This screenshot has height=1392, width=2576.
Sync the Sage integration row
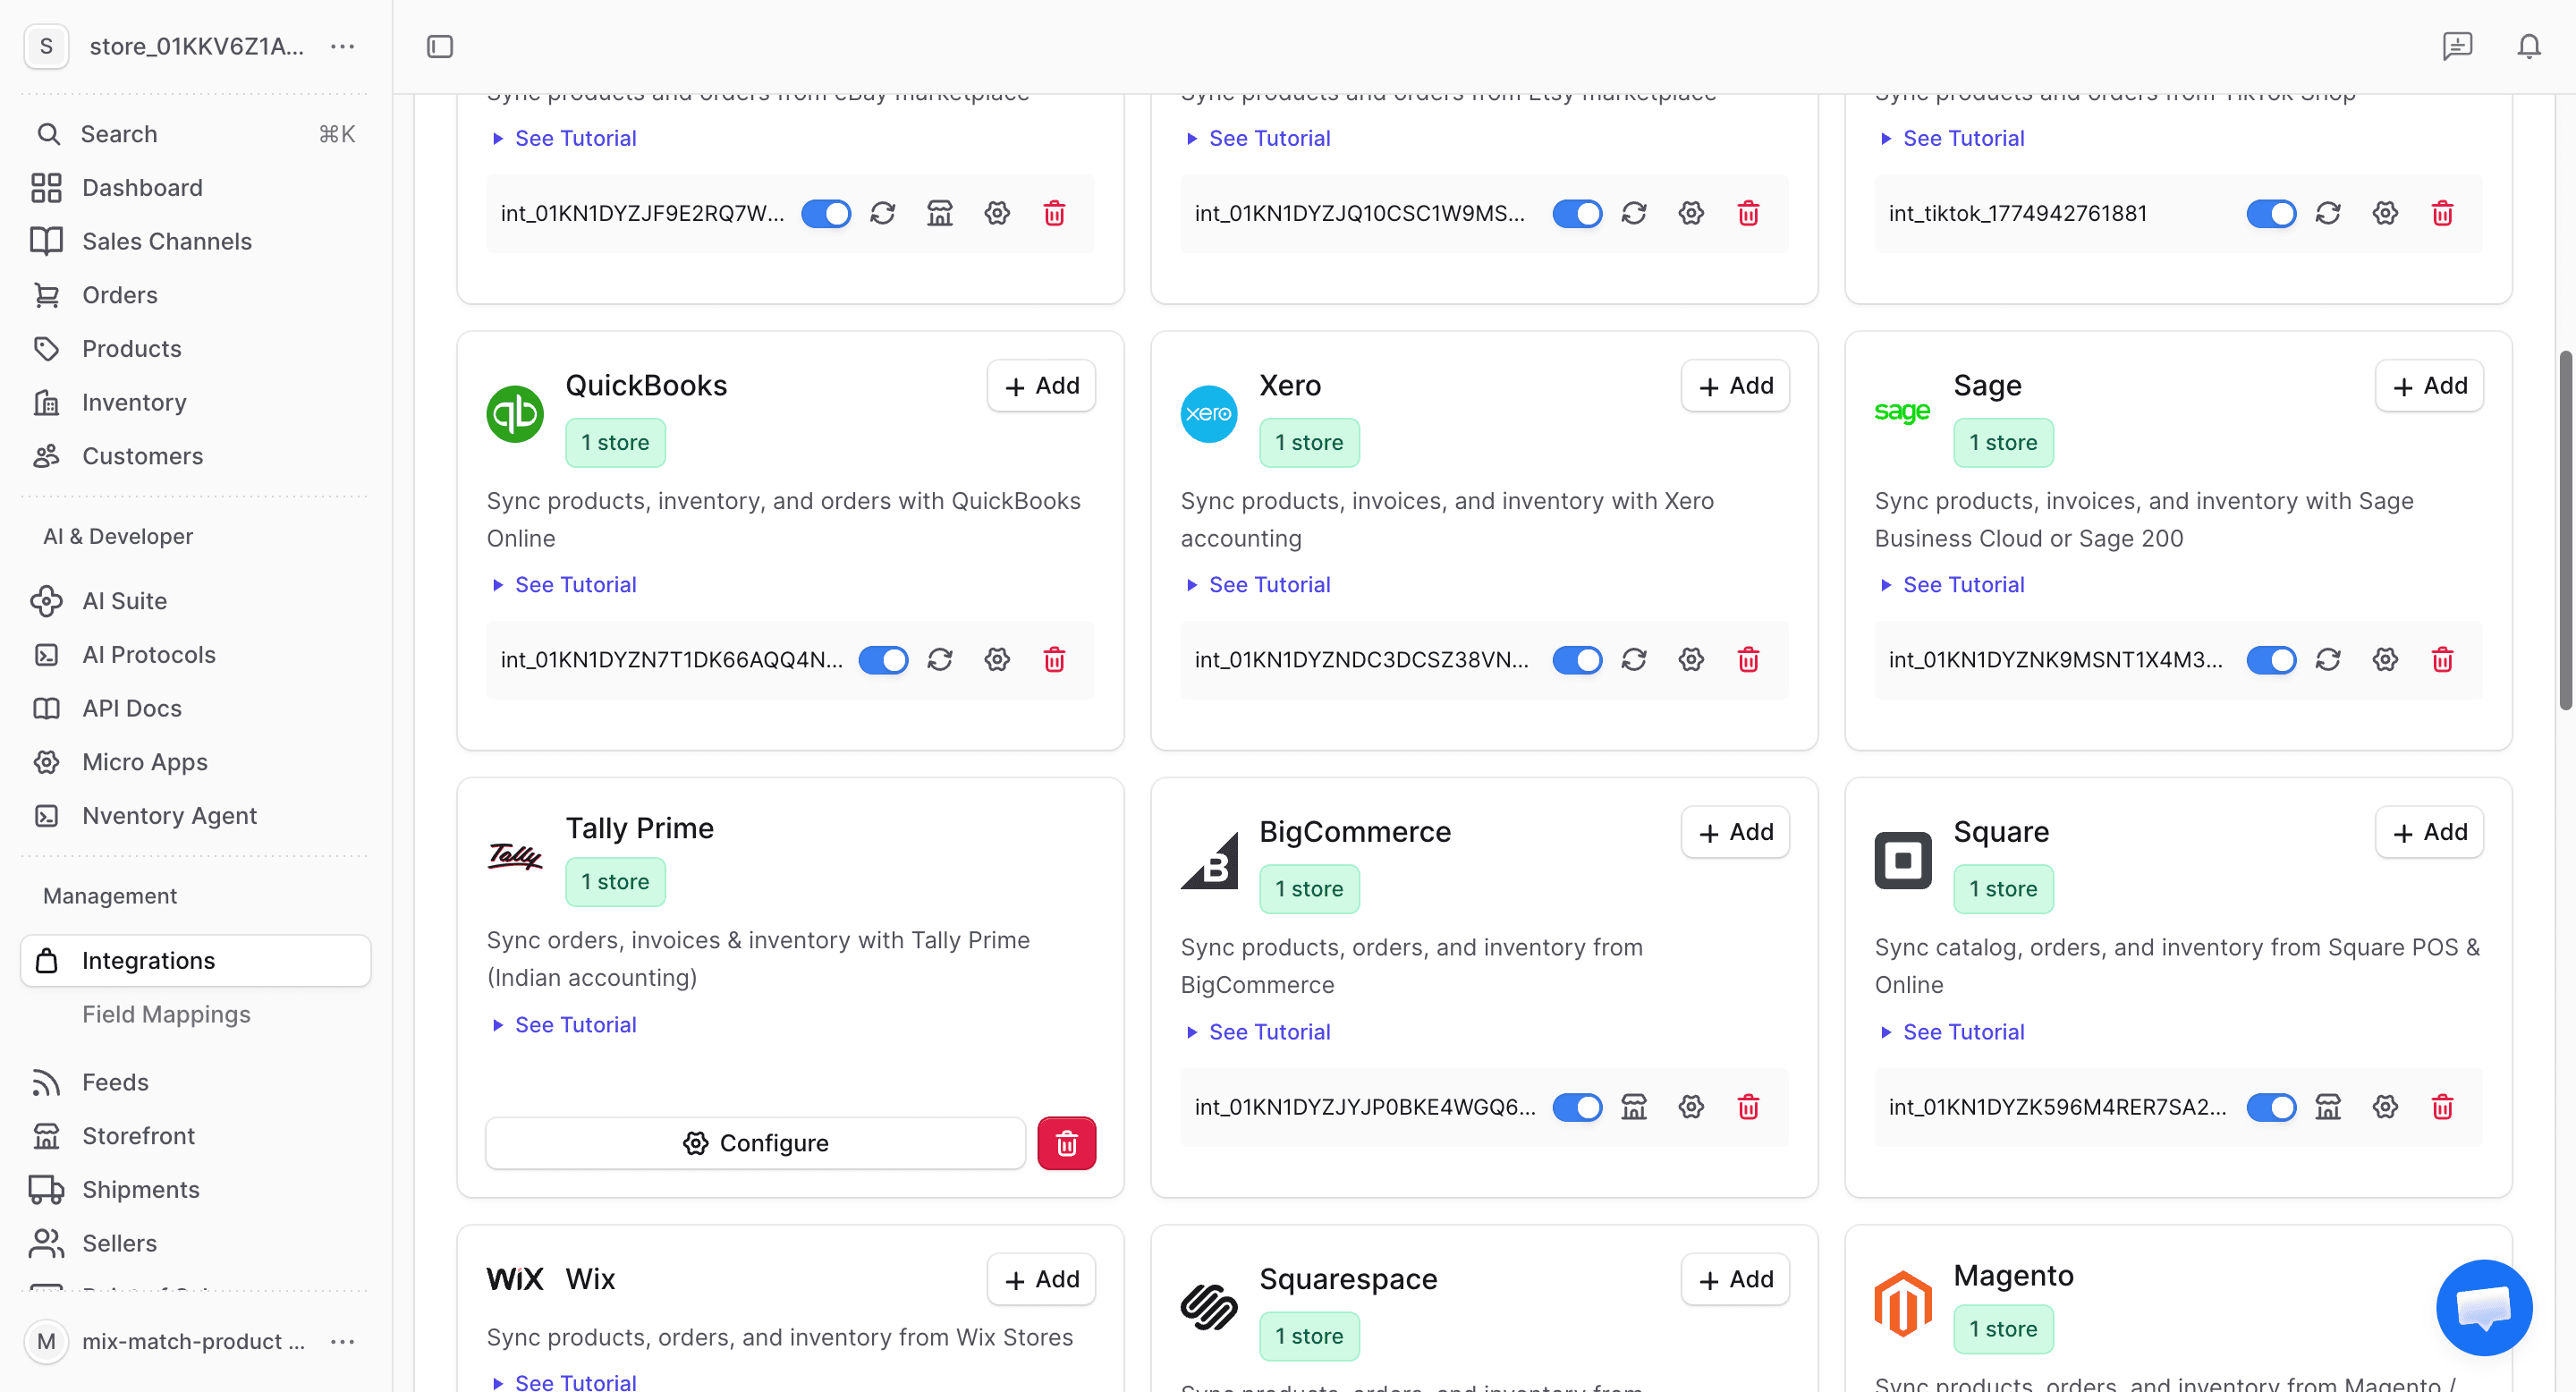tap(2328, 660)
